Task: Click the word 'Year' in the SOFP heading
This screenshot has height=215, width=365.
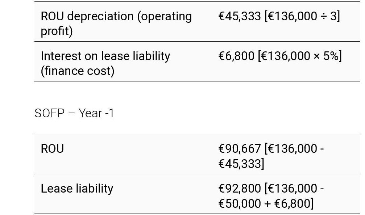Action: (x=91, y=113)
